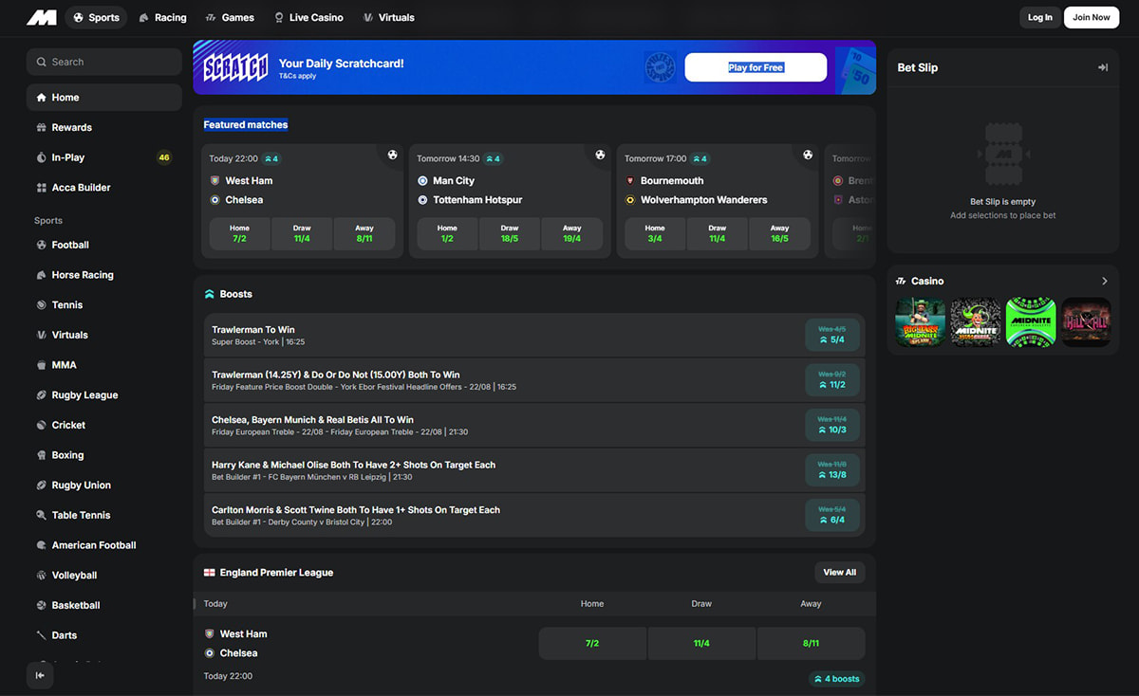Click the Volleyball icon
1139x696 pixels.
pos(41,576)
